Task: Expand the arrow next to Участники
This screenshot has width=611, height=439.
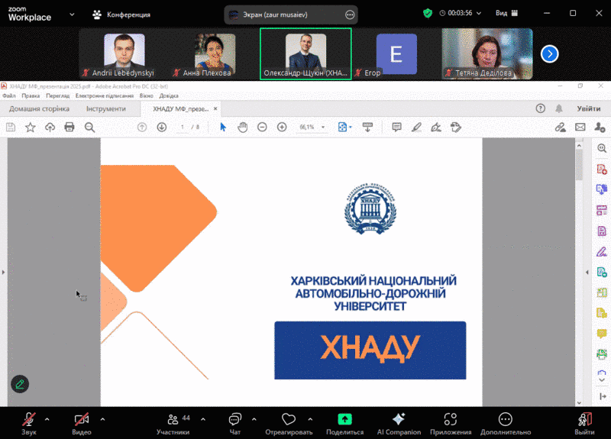Action: [x=203, y=419]
